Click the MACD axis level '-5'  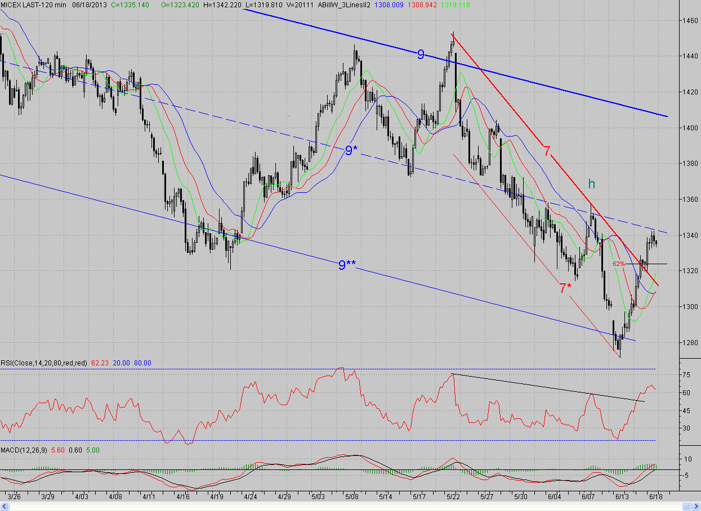tap(686, 476)
